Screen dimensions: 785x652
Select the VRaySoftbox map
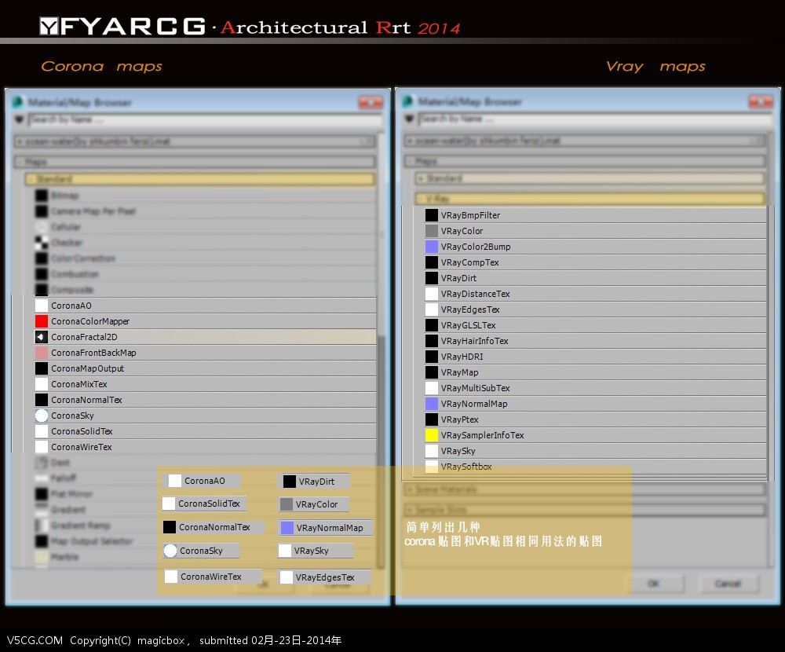click(x=595, y=467)
